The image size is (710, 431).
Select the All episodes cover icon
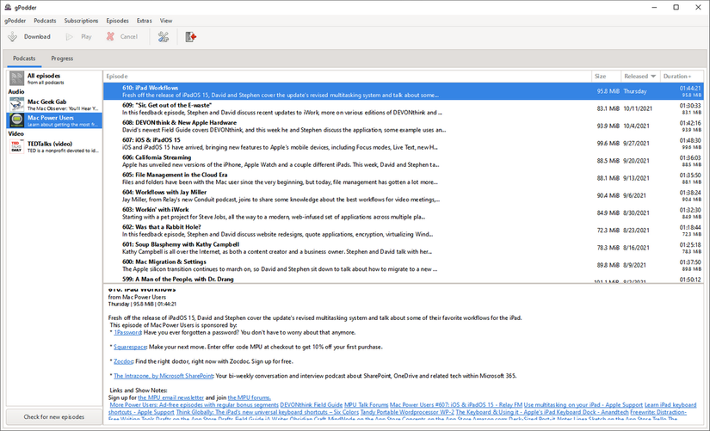(x=16, y=78)
